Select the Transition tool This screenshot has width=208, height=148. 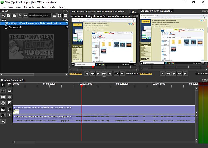tap(10, 103)
